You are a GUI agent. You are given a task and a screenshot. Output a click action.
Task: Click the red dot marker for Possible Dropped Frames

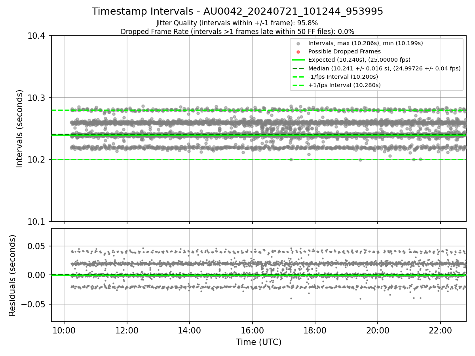[298, 52]
